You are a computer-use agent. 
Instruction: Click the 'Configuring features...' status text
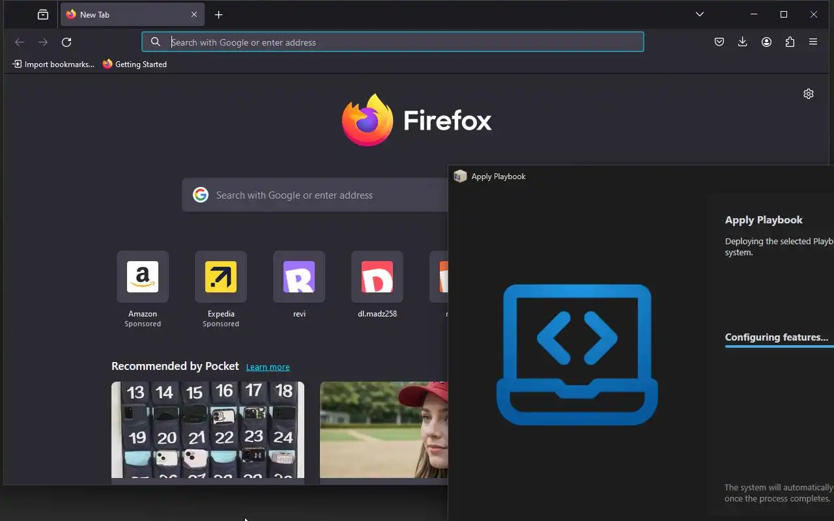777,337
